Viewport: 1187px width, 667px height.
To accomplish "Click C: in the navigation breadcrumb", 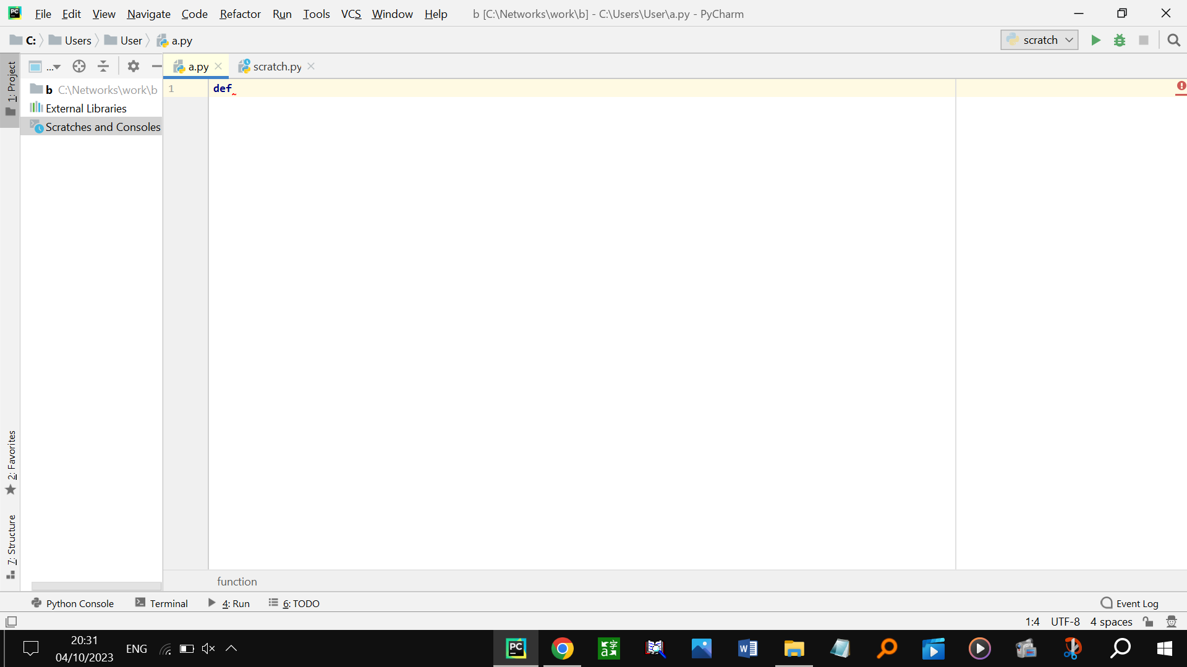I will (23, 40).
